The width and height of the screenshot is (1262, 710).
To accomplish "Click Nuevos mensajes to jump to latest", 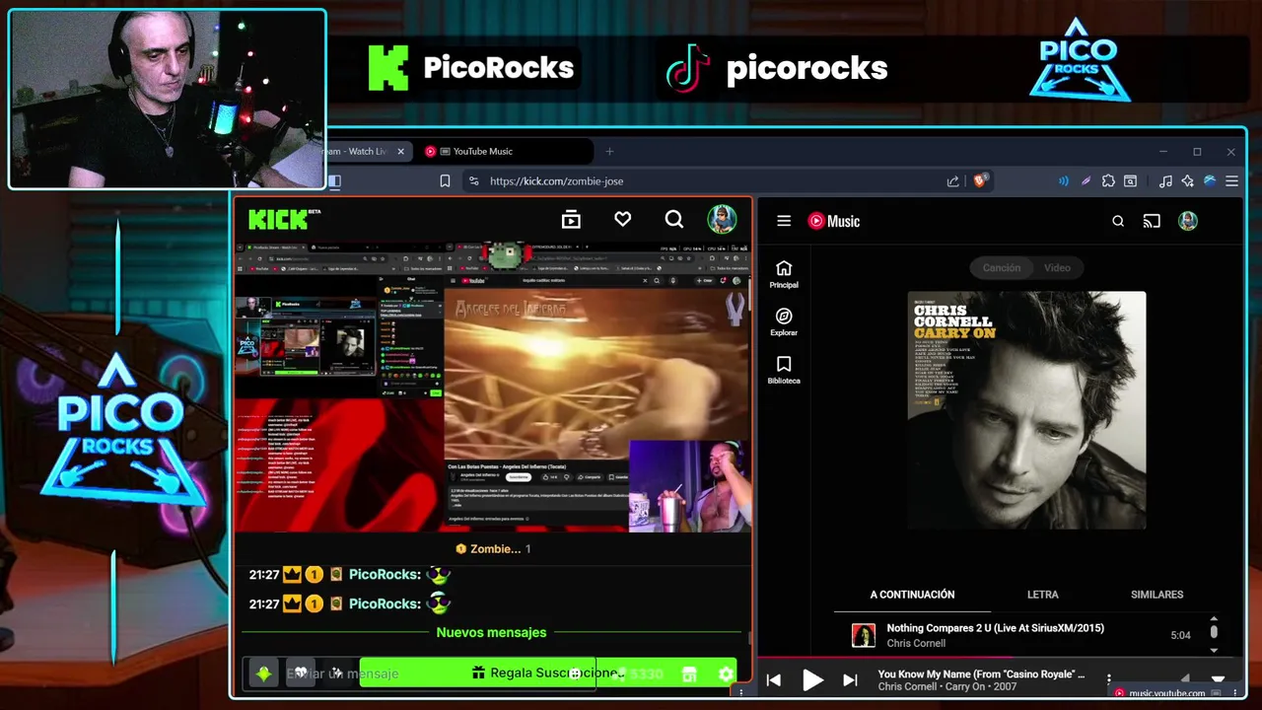I will [491, 632].
